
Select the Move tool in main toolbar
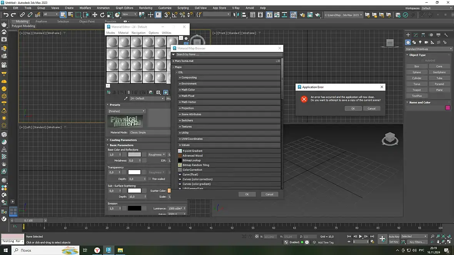coord(95,15)
